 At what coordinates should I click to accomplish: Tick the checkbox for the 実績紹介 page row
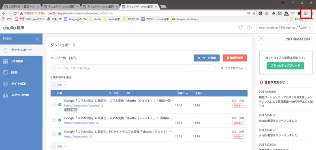[x=54, y=120]
